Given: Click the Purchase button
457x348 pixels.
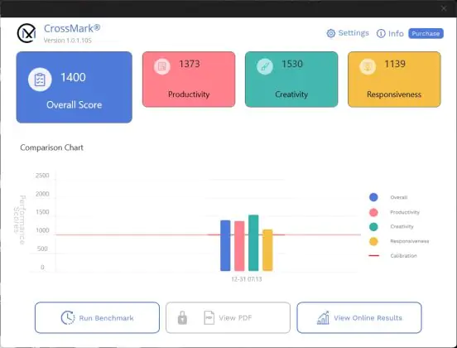Looking at the screenshot, I should (426, 33).
